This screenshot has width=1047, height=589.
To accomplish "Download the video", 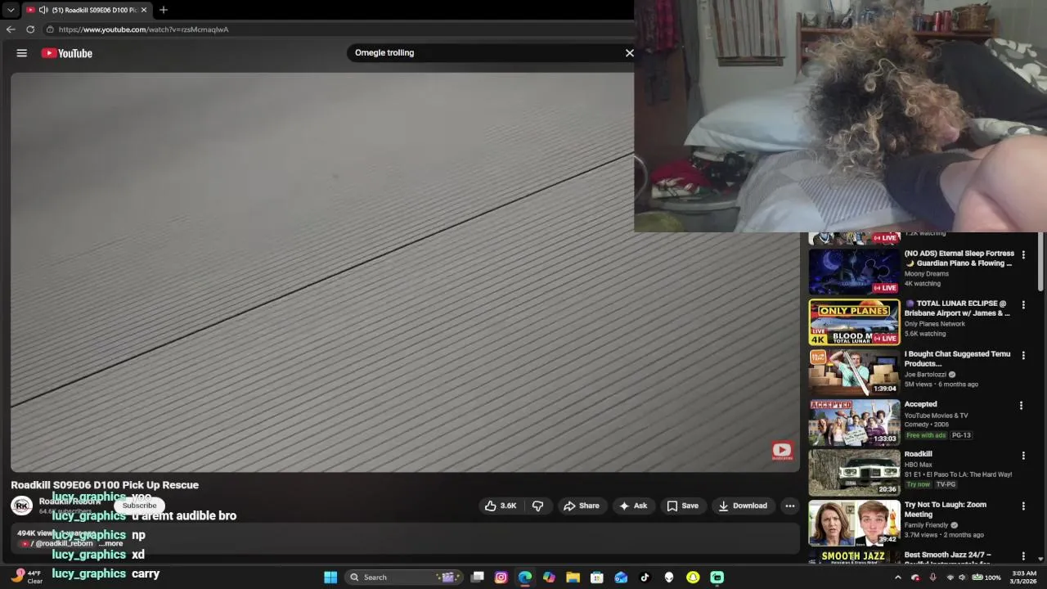I will 743,506.
